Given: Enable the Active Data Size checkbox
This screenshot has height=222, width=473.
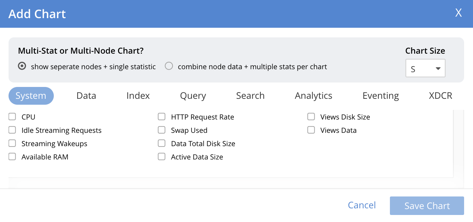Looking at the screenshot, I should pos(161,157).
